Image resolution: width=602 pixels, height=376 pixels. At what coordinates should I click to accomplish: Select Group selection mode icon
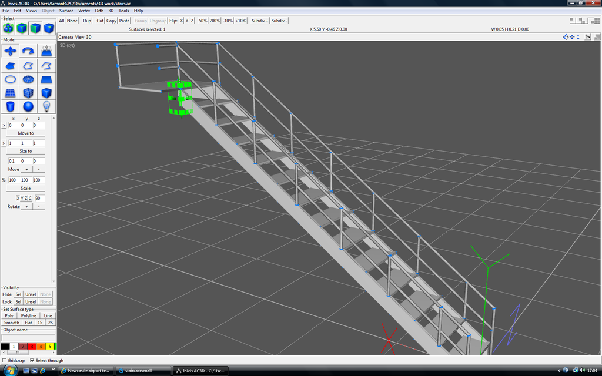coord(8,28)
